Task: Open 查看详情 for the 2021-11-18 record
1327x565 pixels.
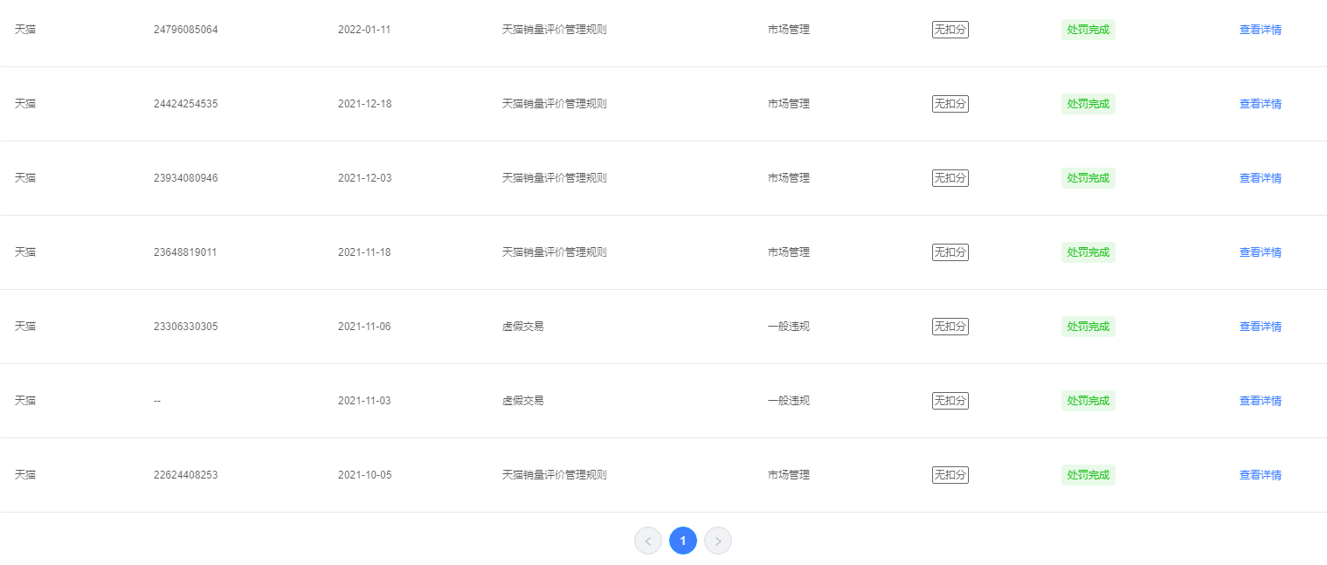Action: (x=1261, y=252)
